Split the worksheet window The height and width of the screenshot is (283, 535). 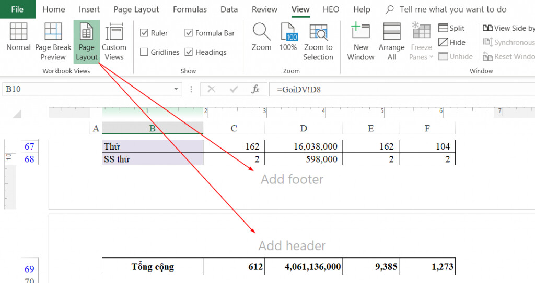tap(451, 28)
